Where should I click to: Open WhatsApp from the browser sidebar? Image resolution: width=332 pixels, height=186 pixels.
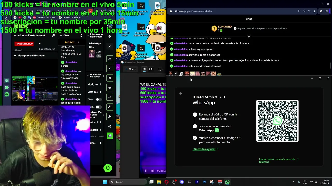7,88
